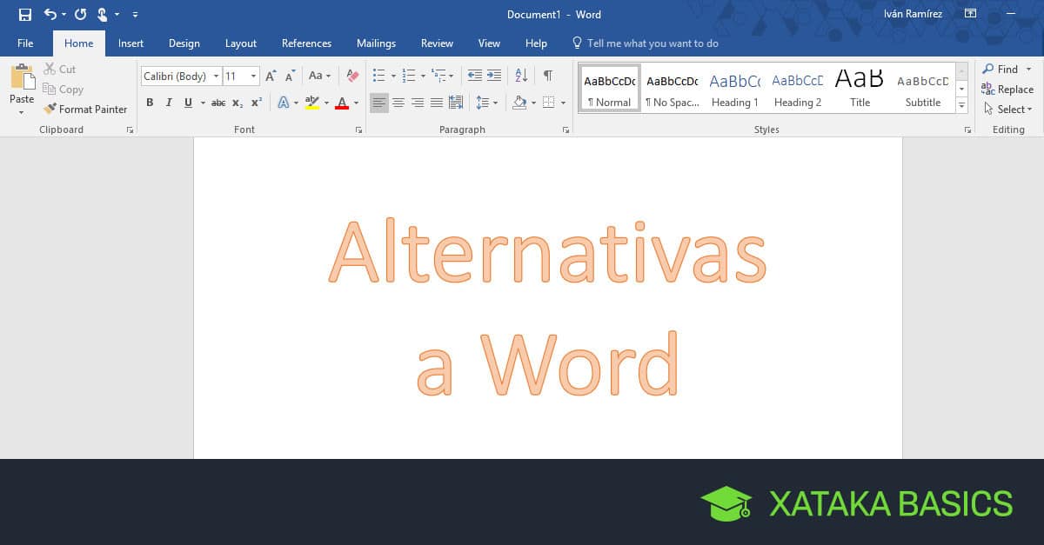The width and height of the screenshot is (1044, 545).
Task: Switch to the Mailings ribbon tab
Action: 376,43
